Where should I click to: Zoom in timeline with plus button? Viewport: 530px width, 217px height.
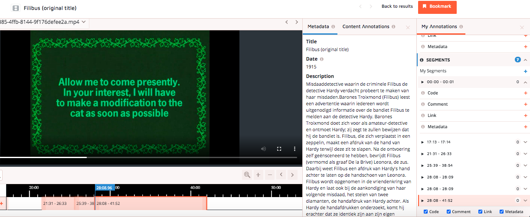coord(258,175)
